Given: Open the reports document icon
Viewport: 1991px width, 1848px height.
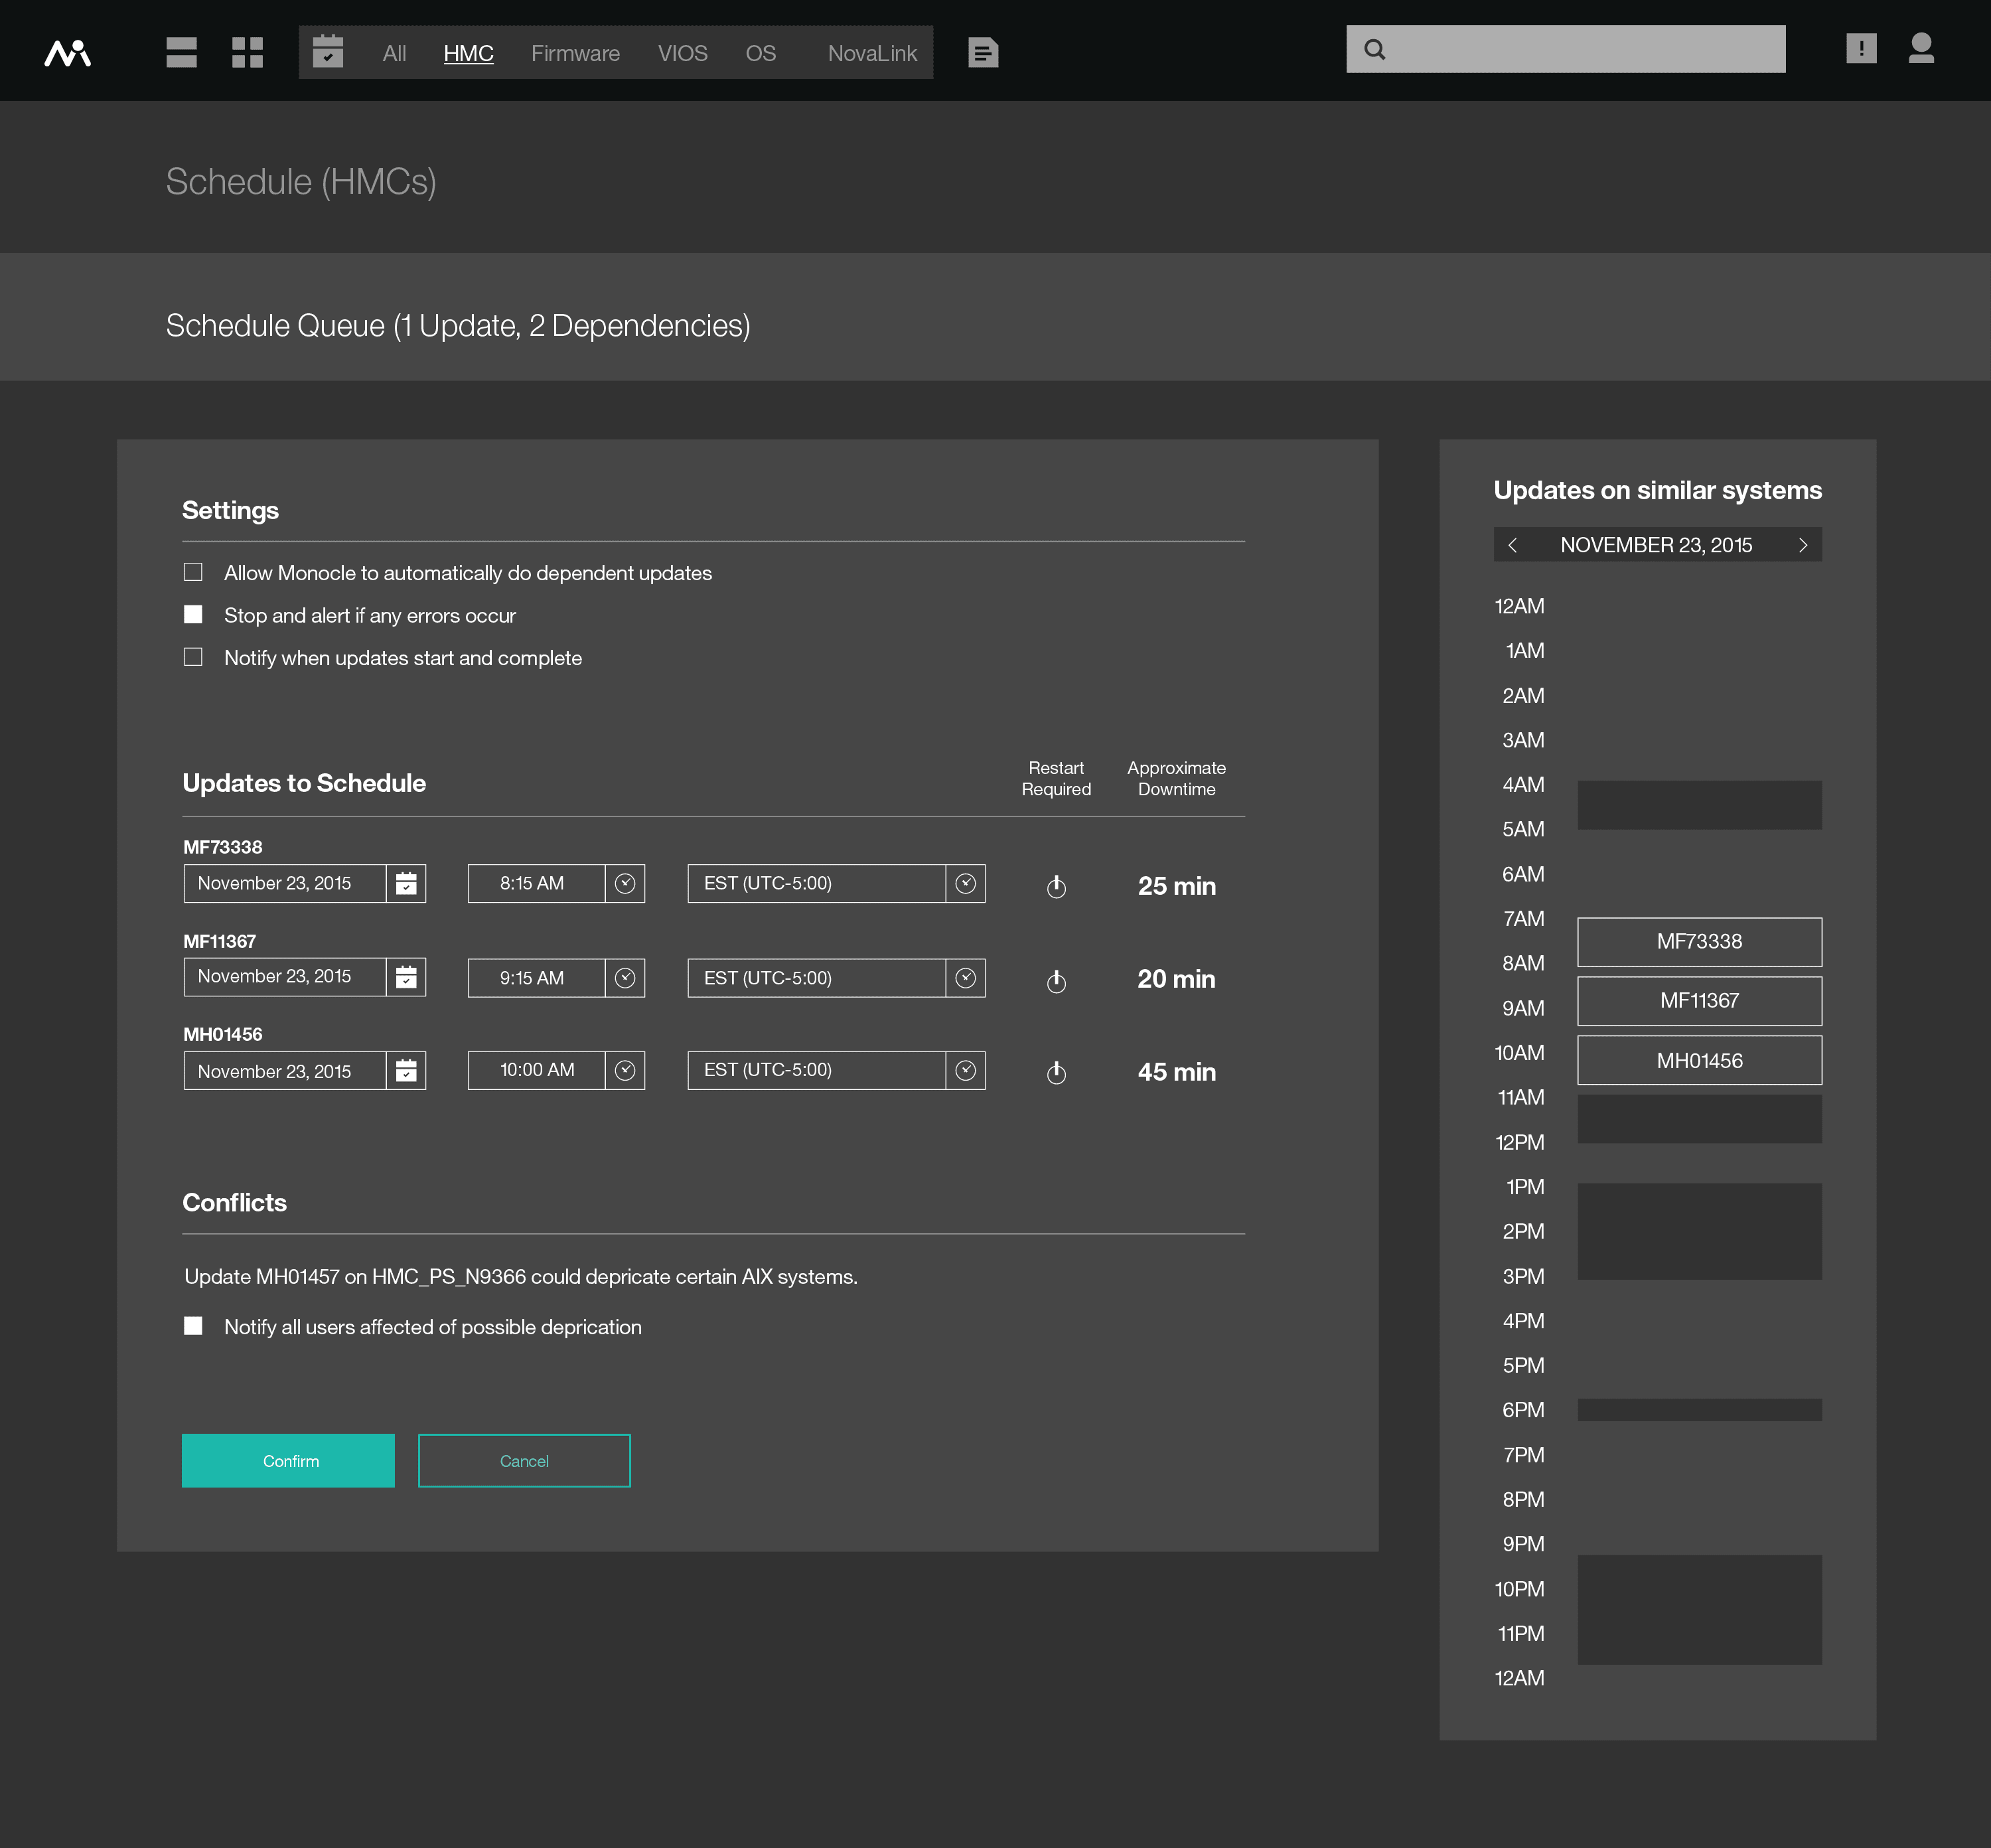Looking at the screenshot, I should [983, 52].
